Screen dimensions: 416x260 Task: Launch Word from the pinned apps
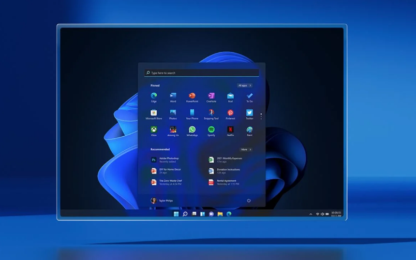(x=173, y=97)
